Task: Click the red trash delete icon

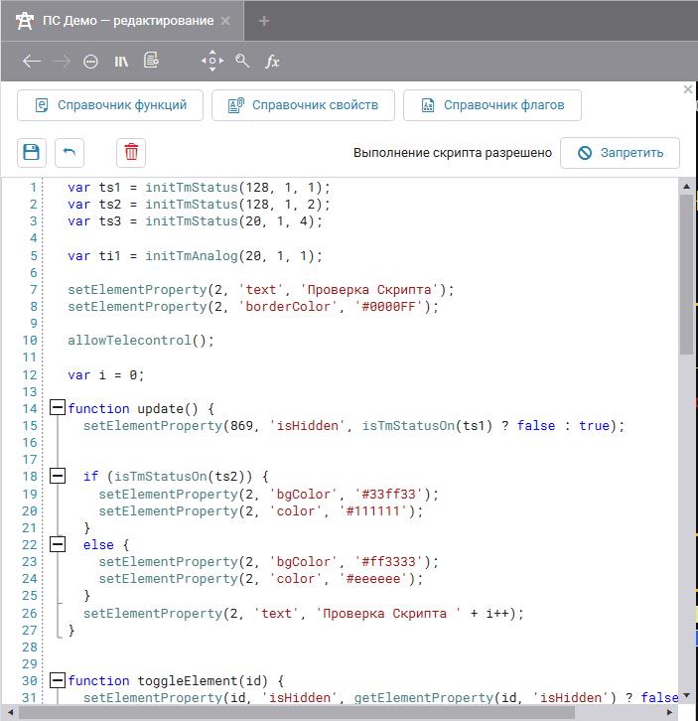Action: [x=131, y=152]
